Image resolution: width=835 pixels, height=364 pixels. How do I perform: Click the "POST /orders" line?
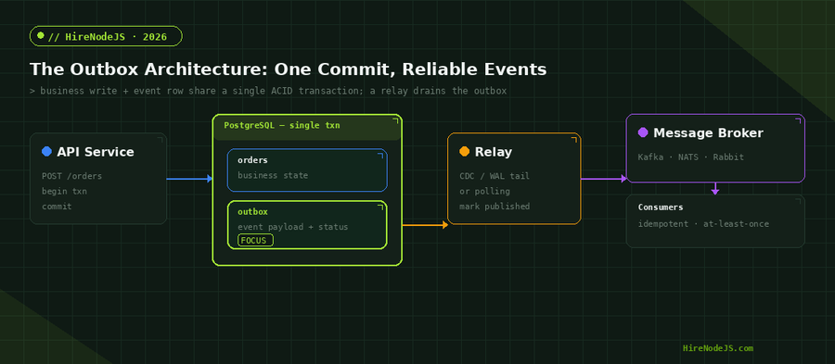[71, 176]
